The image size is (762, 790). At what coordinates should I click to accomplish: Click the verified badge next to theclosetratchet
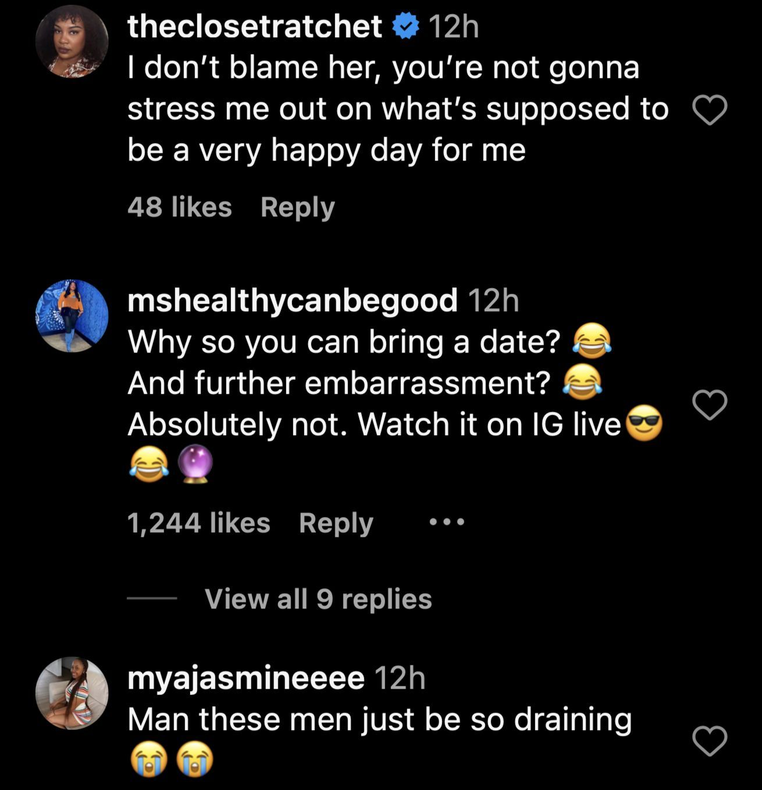click(405, 27)
